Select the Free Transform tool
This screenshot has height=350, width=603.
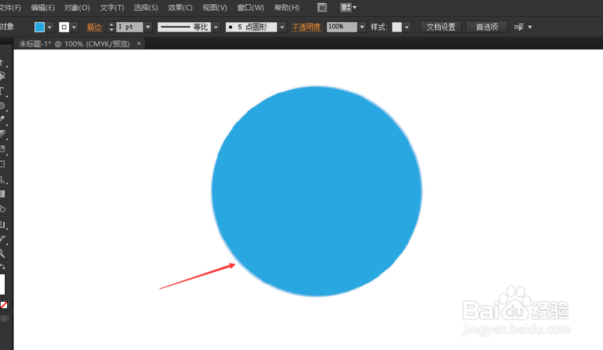pos(2,164)
